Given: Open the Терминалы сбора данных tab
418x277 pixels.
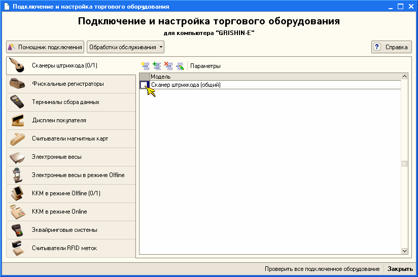Looking at the screenshot, I should [x=71, y=102].
